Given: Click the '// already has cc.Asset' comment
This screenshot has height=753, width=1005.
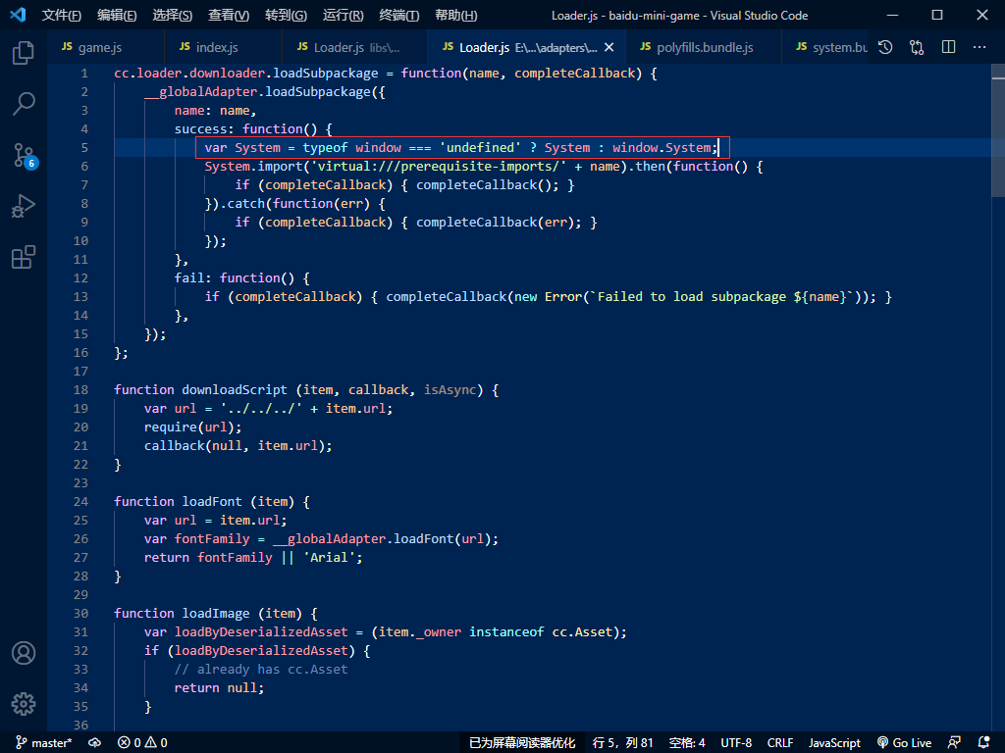Looking at the screenshot, I should pos(261,669).
